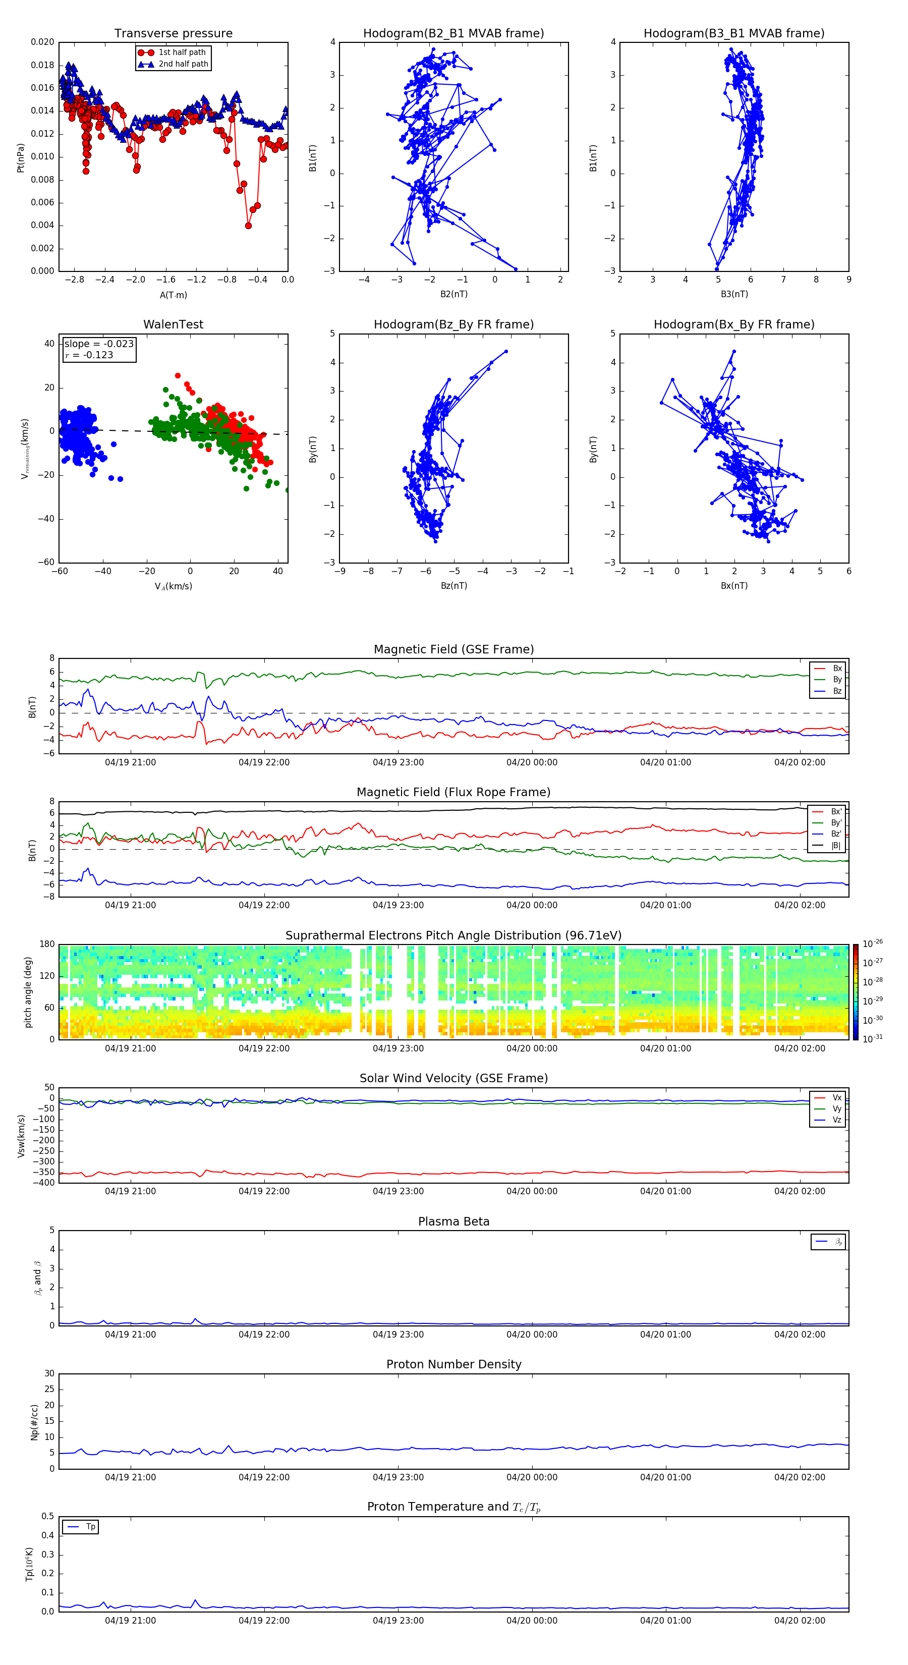Click the 'Tp' legend entry
The height and width of the screenshot is (1665, 908).
tap(81, 1527)
